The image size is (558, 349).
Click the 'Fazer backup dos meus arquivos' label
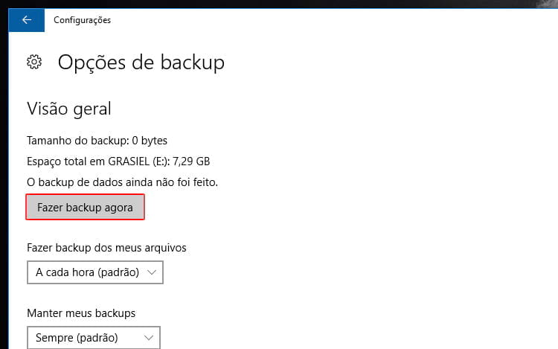coord(106,248)
